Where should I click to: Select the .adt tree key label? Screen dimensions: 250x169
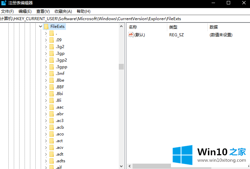point(60,154)
